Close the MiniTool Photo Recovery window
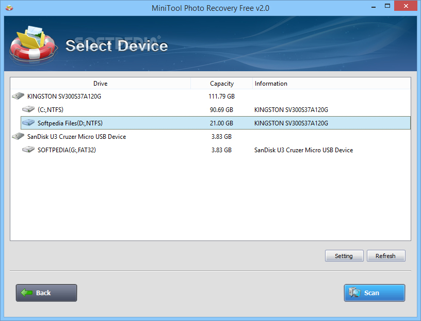The image size is (421, 321). pyautogui.click(x=406, y=6)
